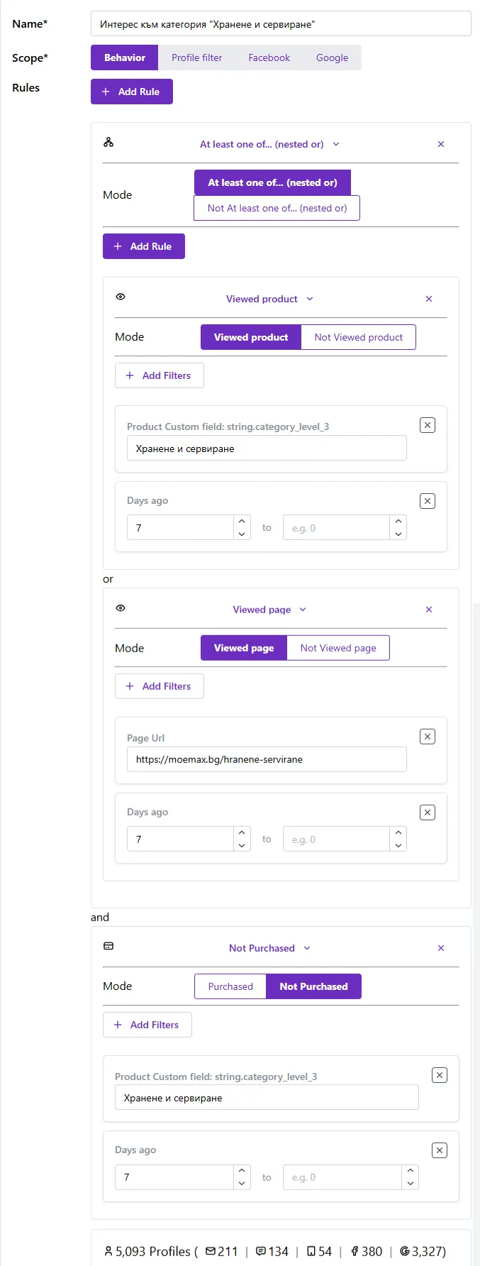This screenshot has width=480, height=1266.
Task: Remove the nested or rule with X
Action: click(441, 144)
